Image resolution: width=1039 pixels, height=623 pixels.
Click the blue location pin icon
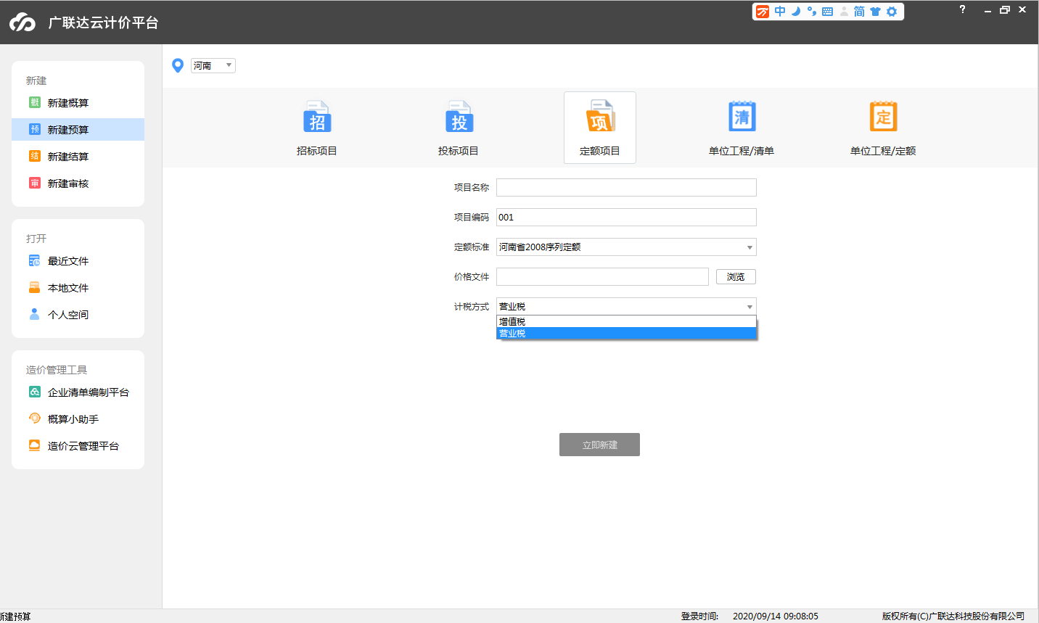(x=178, y=65)
